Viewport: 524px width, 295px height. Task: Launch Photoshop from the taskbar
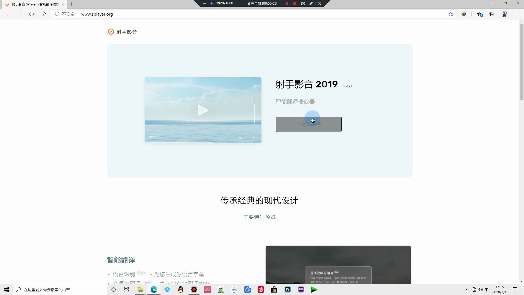pos(288,290)
